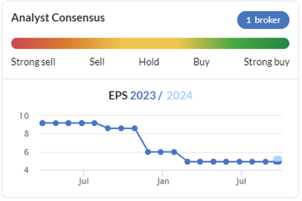Select the Strong buy rating label
This screenshot has width=302, height=201.
pos(267,62)
